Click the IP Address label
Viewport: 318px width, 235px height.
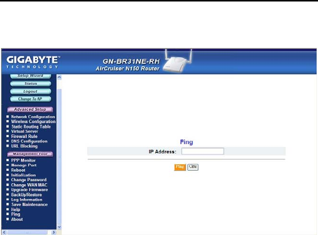162,152
